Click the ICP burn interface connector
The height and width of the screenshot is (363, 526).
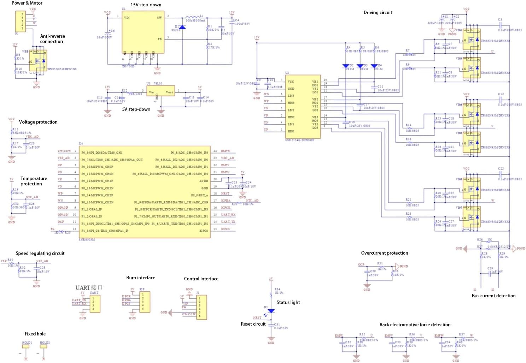click(145, 302)
